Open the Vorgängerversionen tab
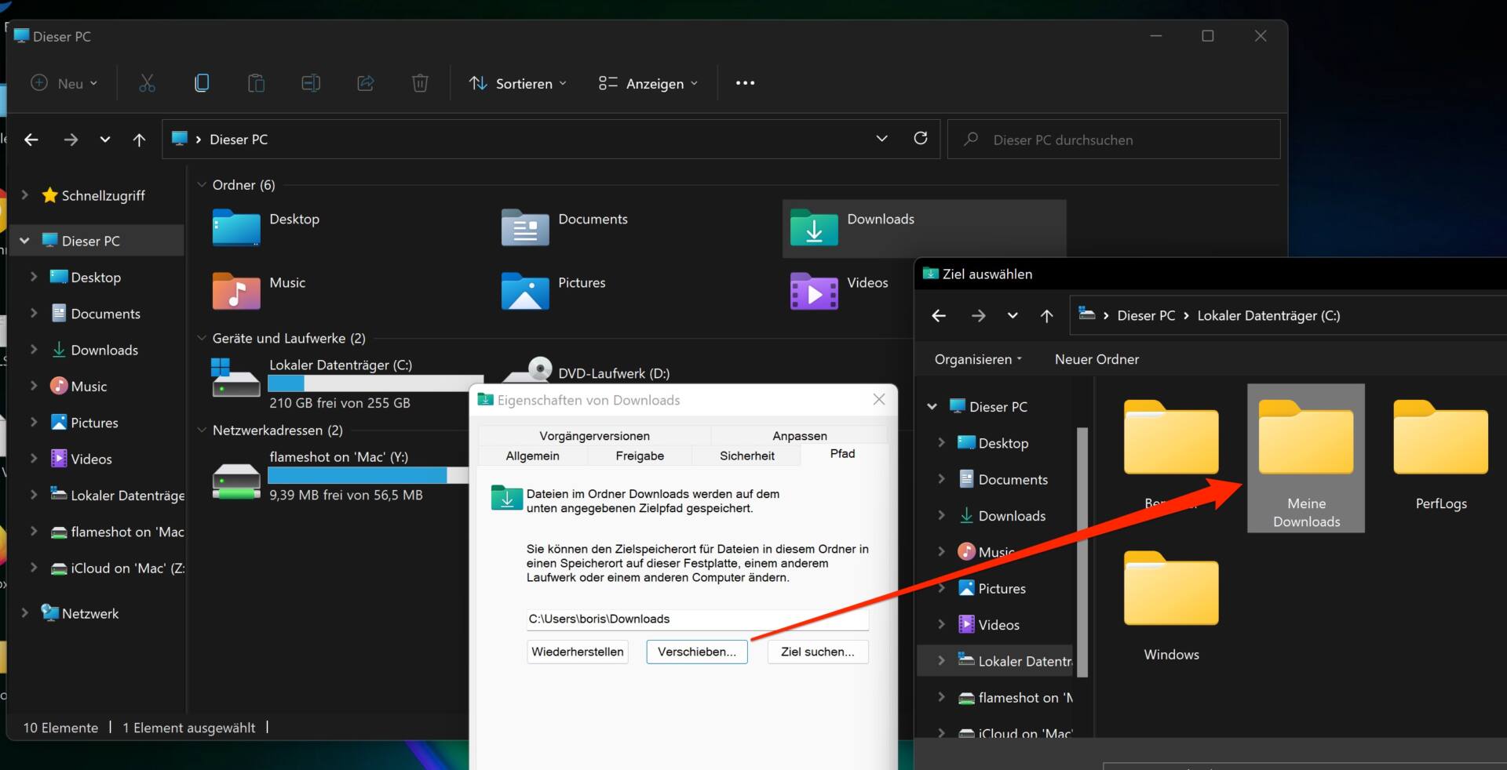1507x770 pixels. [593, 435]
